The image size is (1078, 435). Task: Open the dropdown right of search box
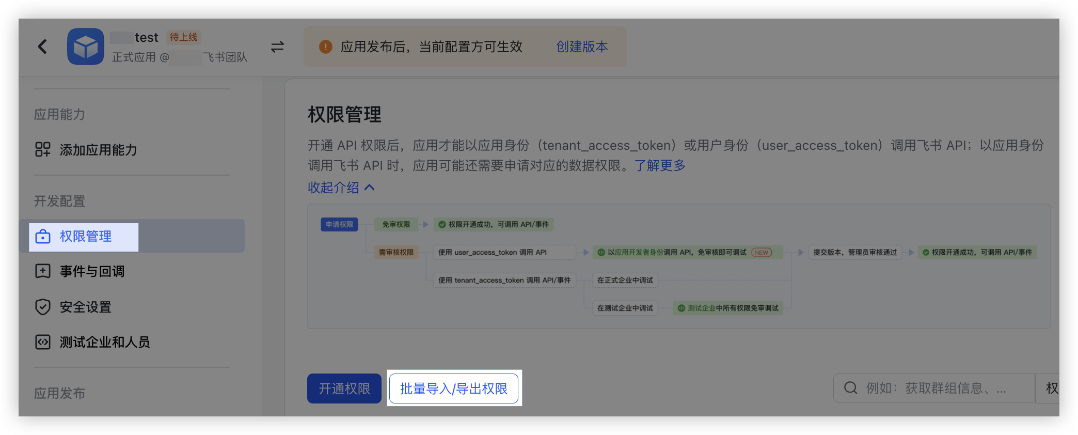coord(1050,388)
